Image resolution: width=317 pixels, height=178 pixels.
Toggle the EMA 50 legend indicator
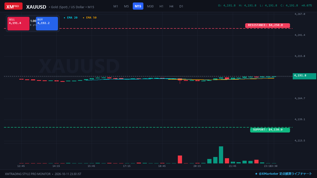coord(90,18)
